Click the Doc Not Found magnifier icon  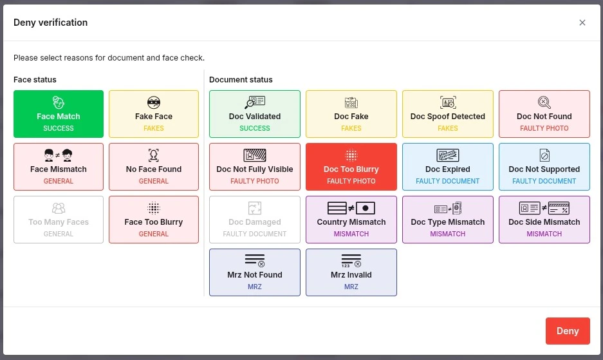[544, 102]
